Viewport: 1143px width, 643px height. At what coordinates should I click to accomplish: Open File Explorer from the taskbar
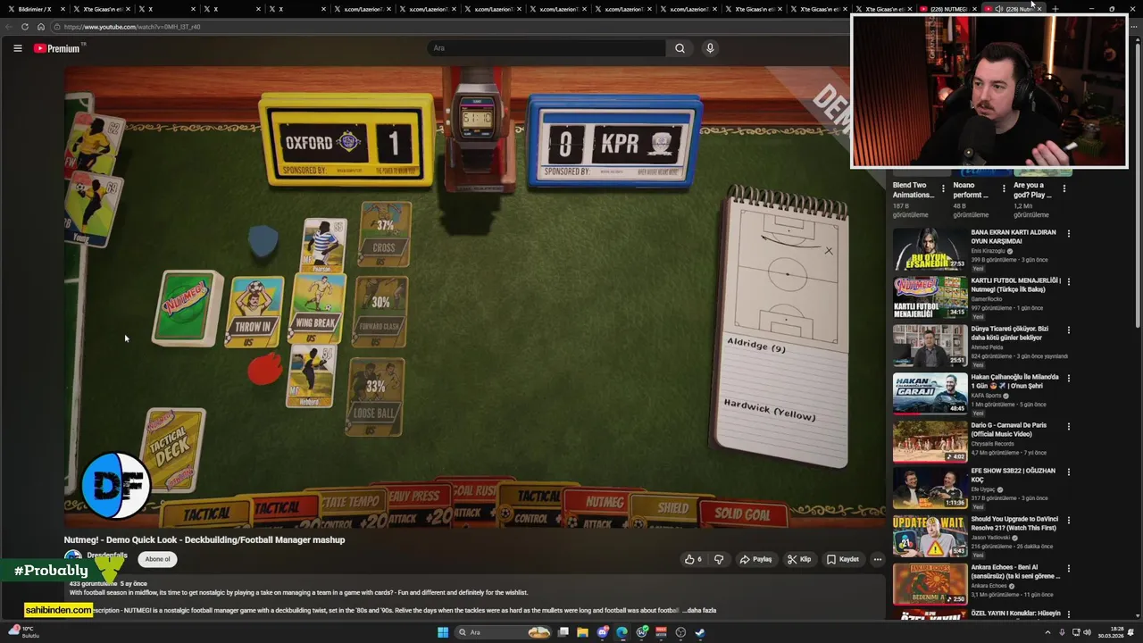point(582,632)
